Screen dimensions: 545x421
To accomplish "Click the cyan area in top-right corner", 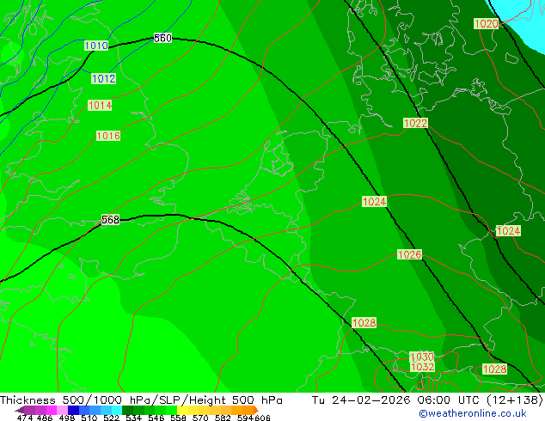I will coord(533,9).
